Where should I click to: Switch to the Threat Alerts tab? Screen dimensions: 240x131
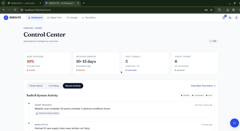36,86
